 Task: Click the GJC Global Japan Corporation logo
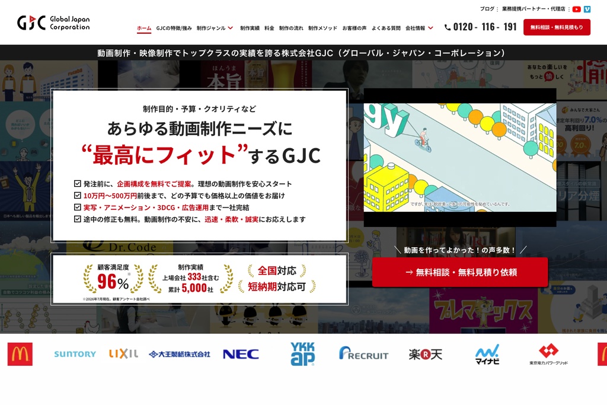point(53,23)
